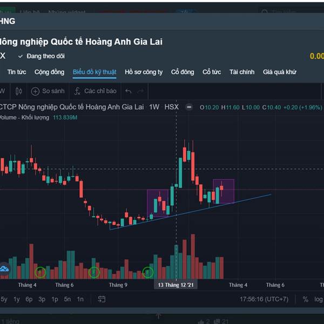Switch to Tài chính tab
This screenshot has height=324, width=324.
click(242, 72)
